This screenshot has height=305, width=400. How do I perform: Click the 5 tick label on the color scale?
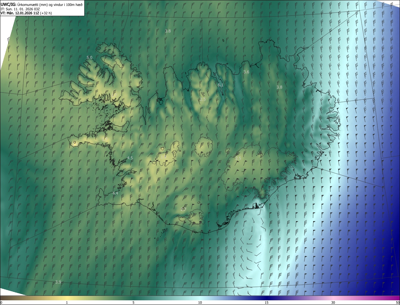pos(133,303)
